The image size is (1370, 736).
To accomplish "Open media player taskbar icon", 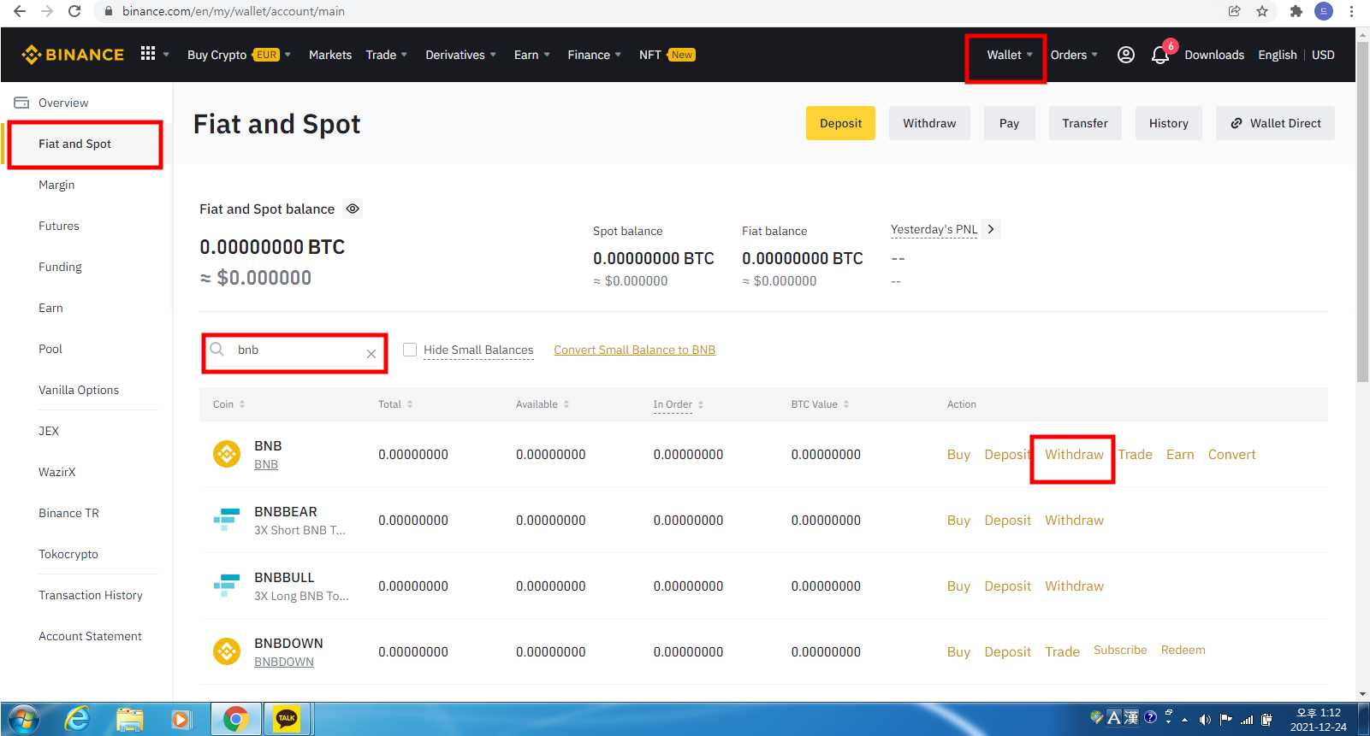I will click(x=181, y=720).
